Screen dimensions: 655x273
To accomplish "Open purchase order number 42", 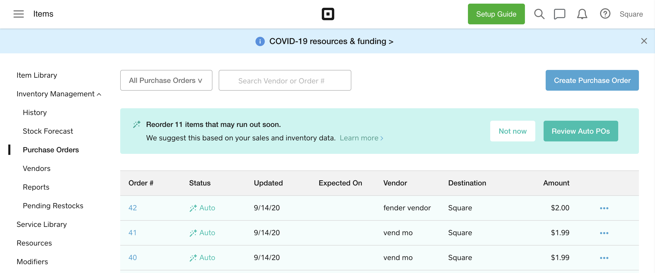I will click(x=133, y=208).
